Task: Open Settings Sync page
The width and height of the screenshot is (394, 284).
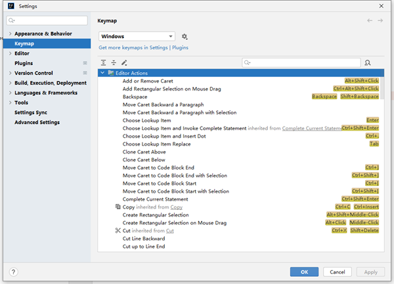Action: coord(31,112)
